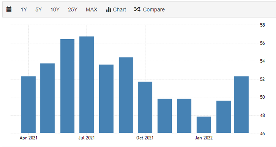Click the Oct 2021 bar
The width and height of the screenshot is (276, 147).
point(145,107)
